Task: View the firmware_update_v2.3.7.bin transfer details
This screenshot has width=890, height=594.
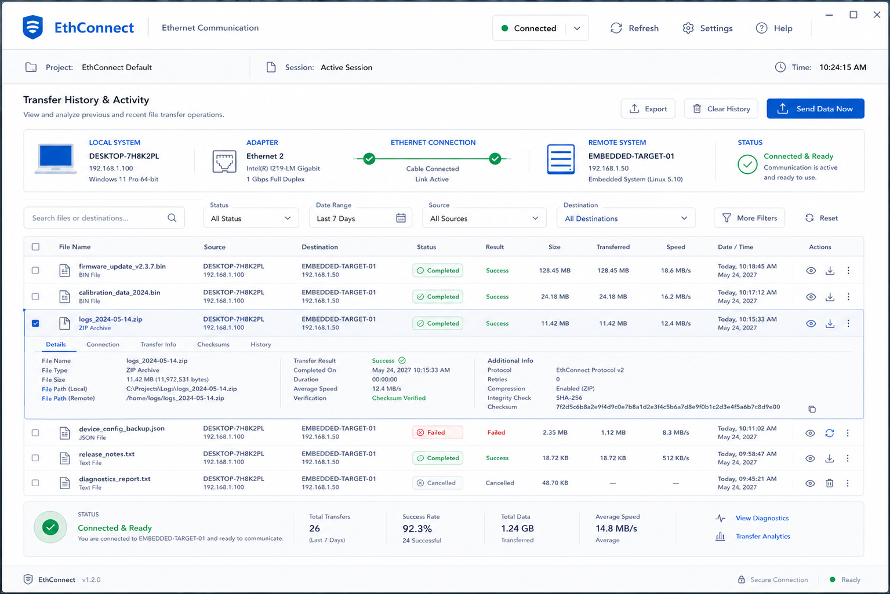Action: click(x=811, y=271)
